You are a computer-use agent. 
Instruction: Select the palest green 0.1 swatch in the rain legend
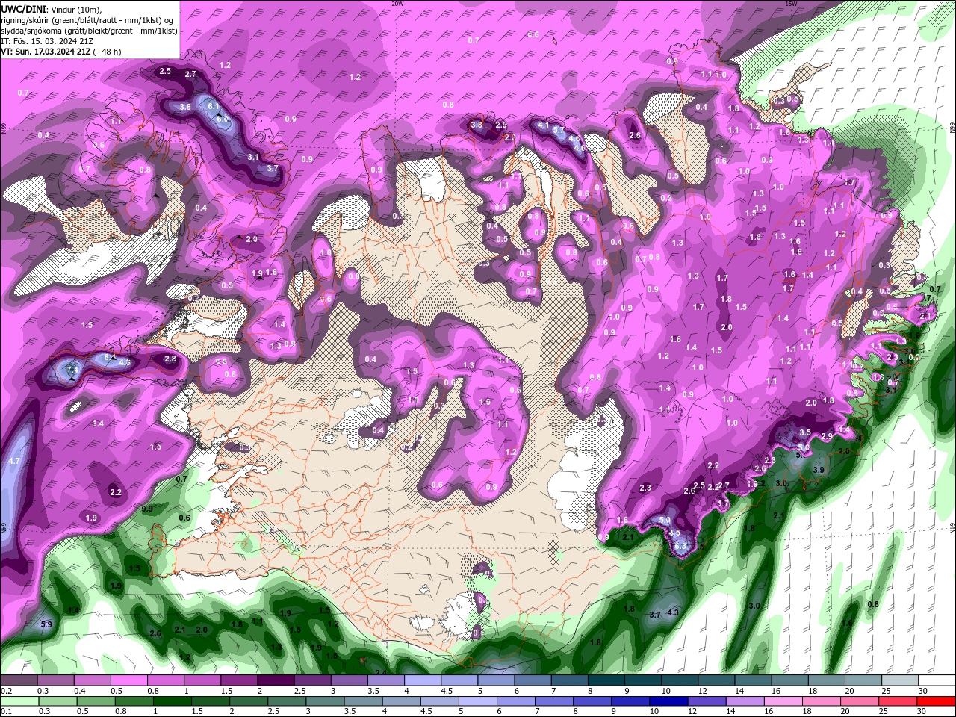coord(19,701)
